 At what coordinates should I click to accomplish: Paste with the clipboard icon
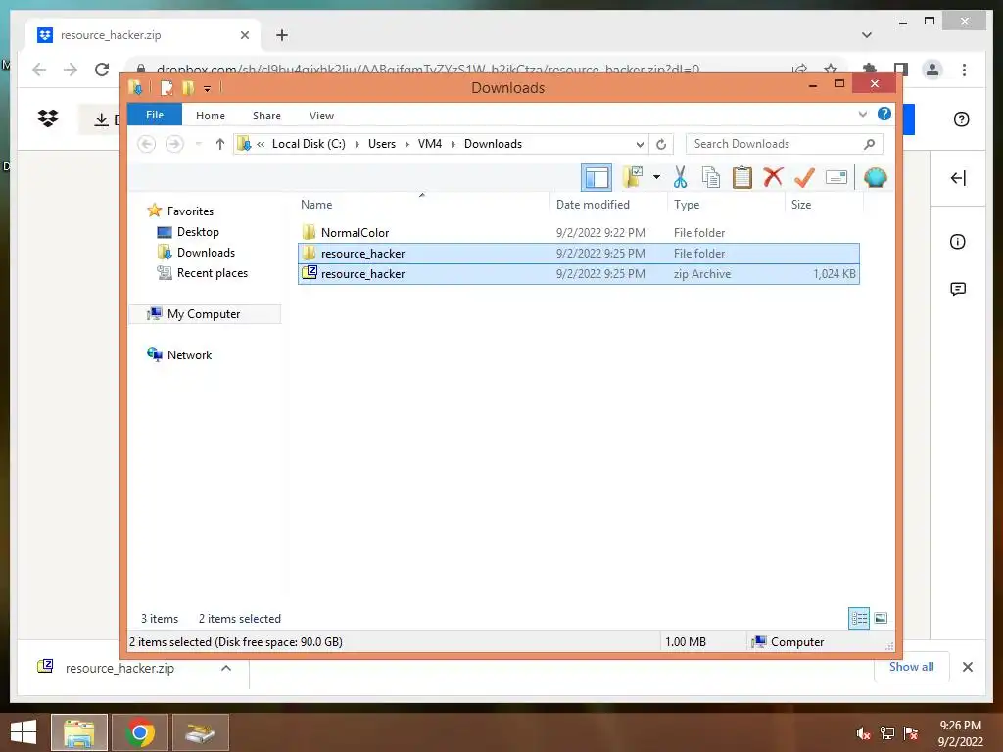[742, 177]
